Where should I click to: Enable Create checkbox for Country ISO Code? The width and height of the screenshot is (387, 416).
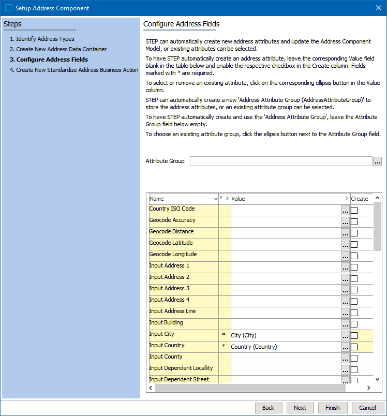coord(354,211)
